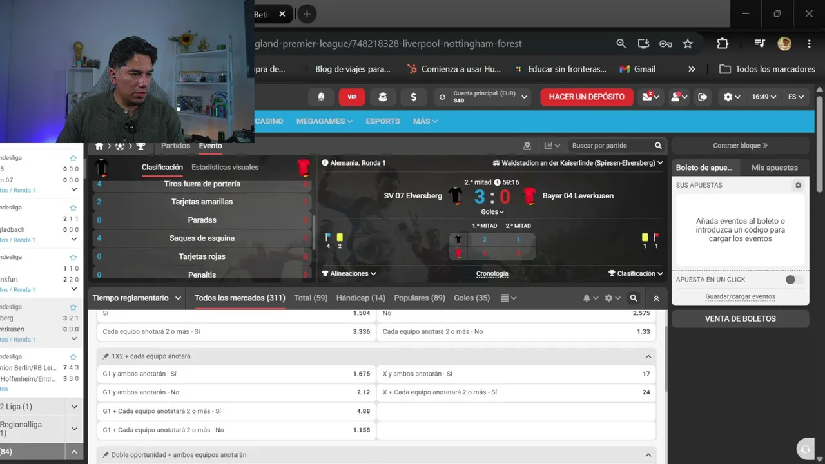
Task: Open the bet slip settings gear
Action: point(798,185)
